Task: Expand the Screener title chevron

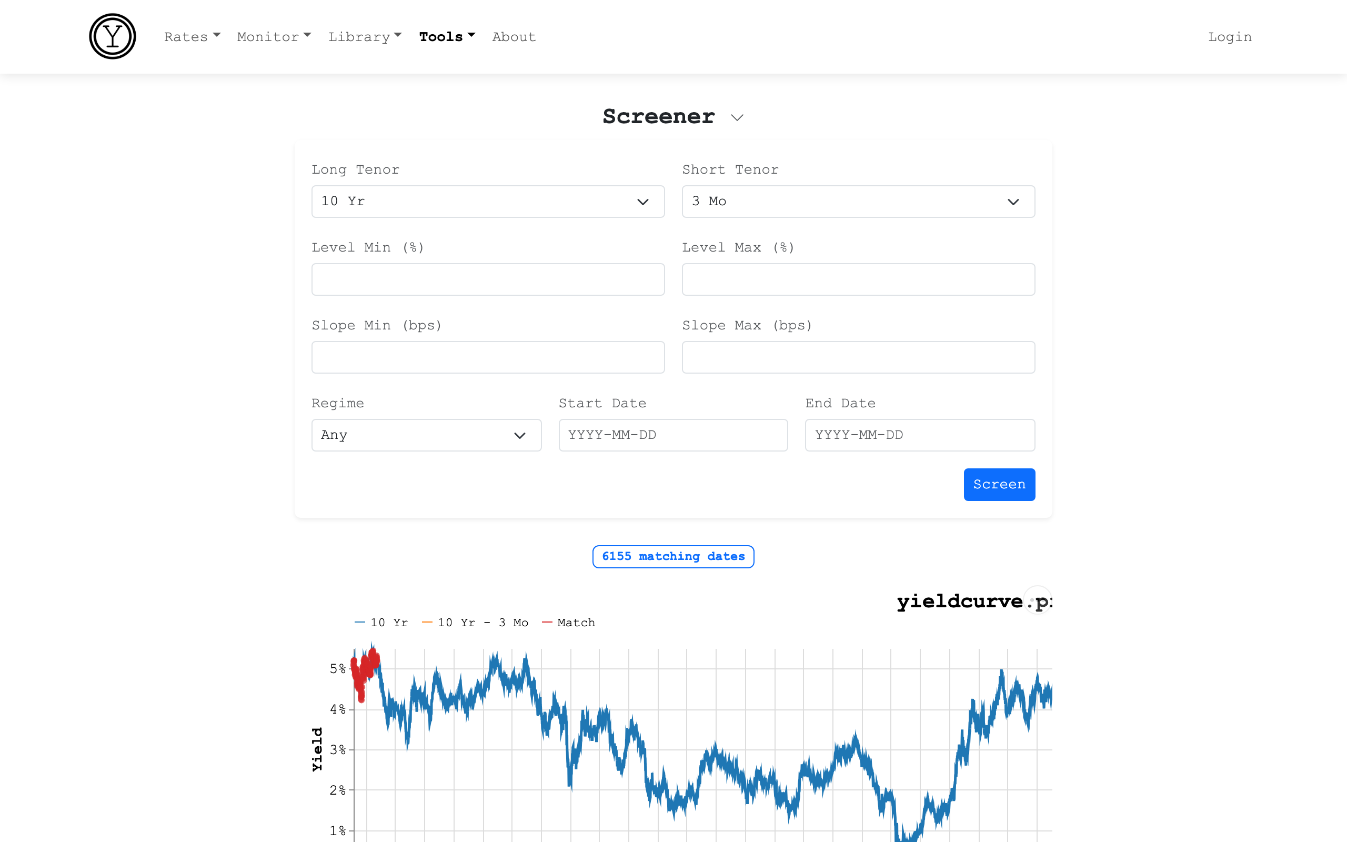Action: 737,117
